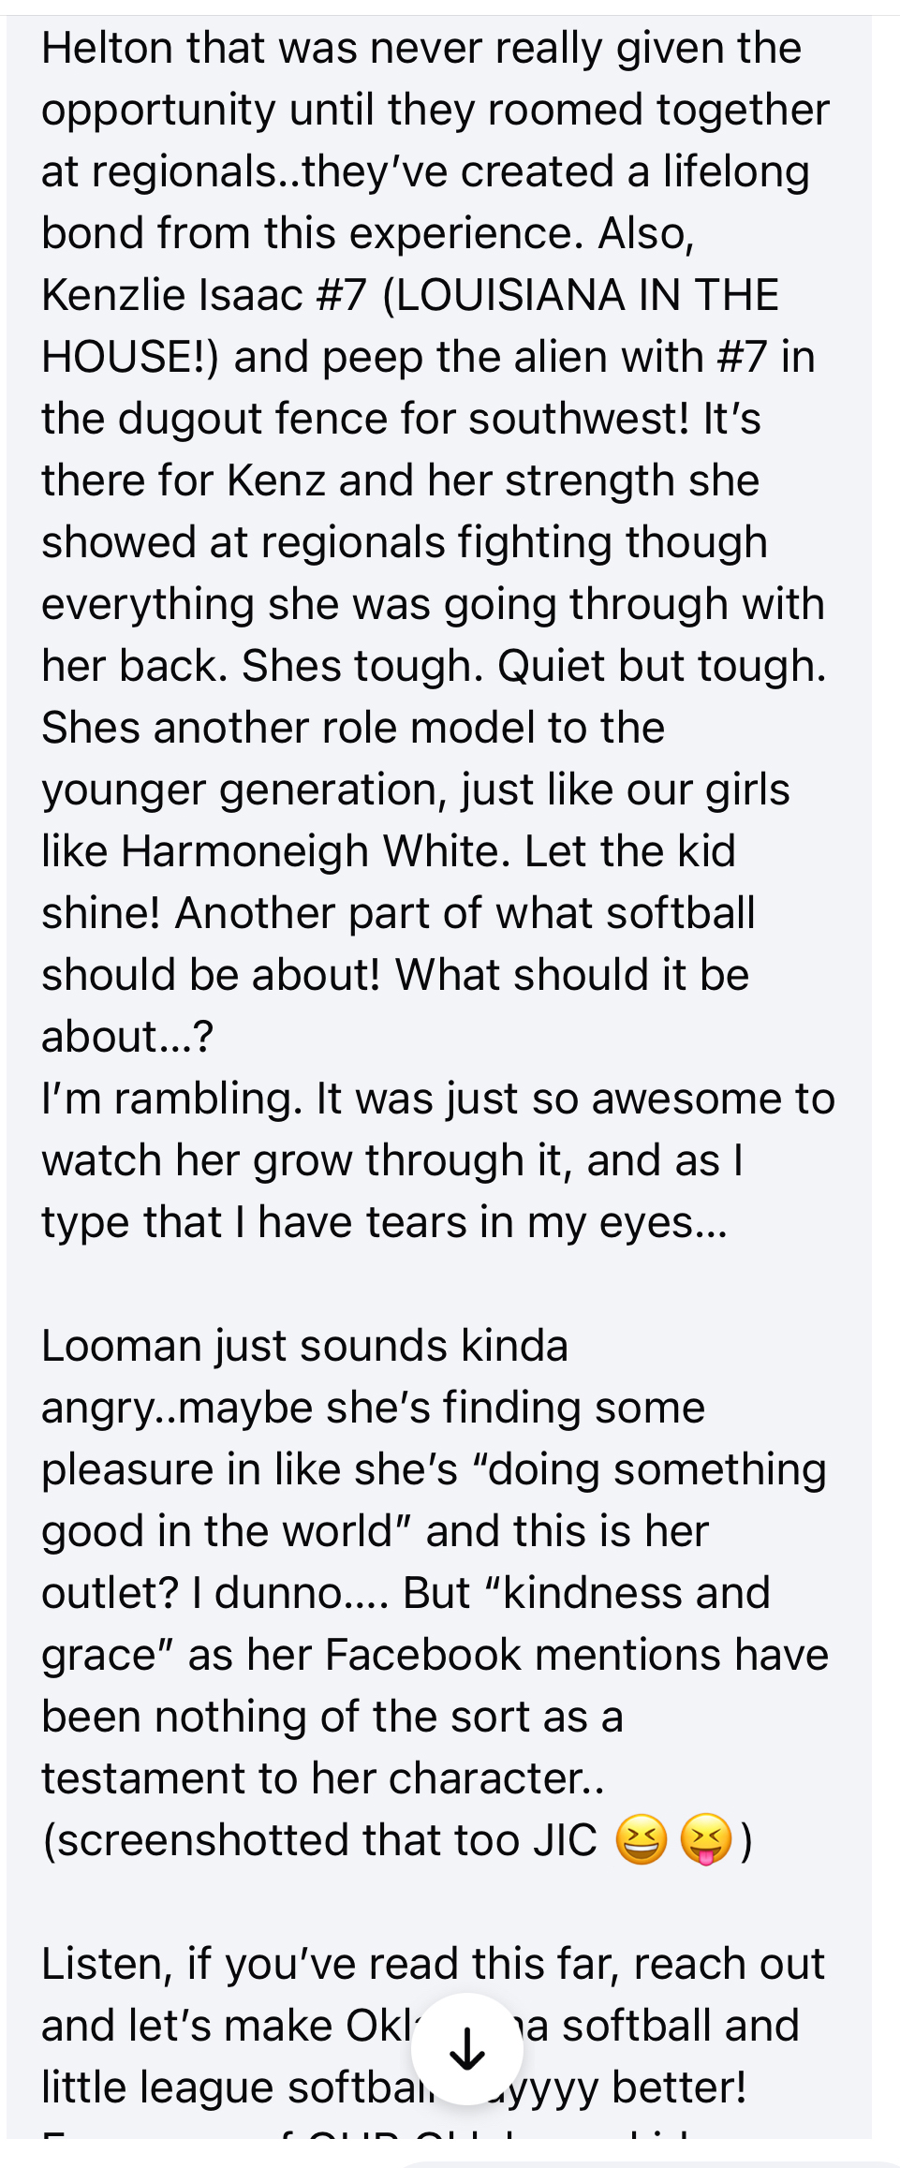The height and width of the screenshot is (2168, 900).
Task: Tap "testament to her character.." line
Action: pos(322,1779)
